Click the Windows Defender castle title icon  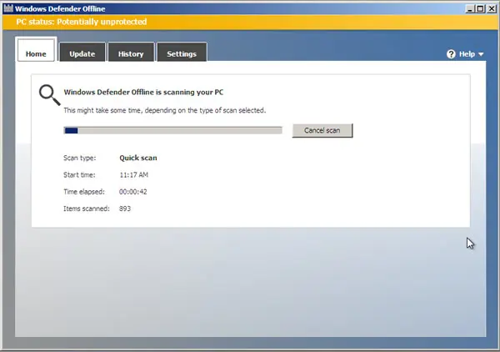click(x=8, y=8)
